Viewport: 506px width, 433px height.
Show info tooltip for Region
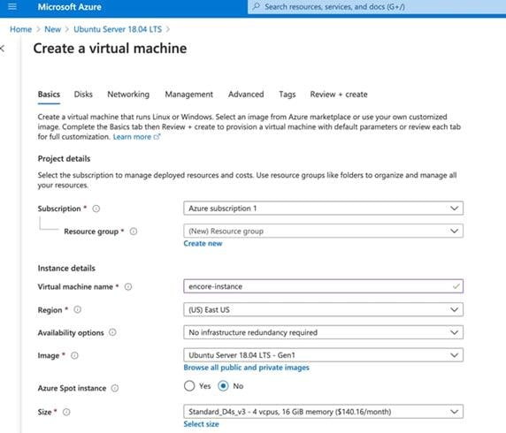pos(78,310)
